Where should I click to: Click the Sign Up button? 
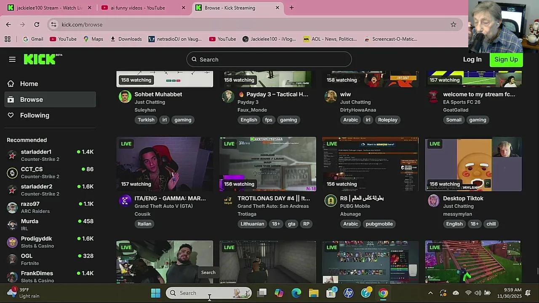(x=506, y=59)
